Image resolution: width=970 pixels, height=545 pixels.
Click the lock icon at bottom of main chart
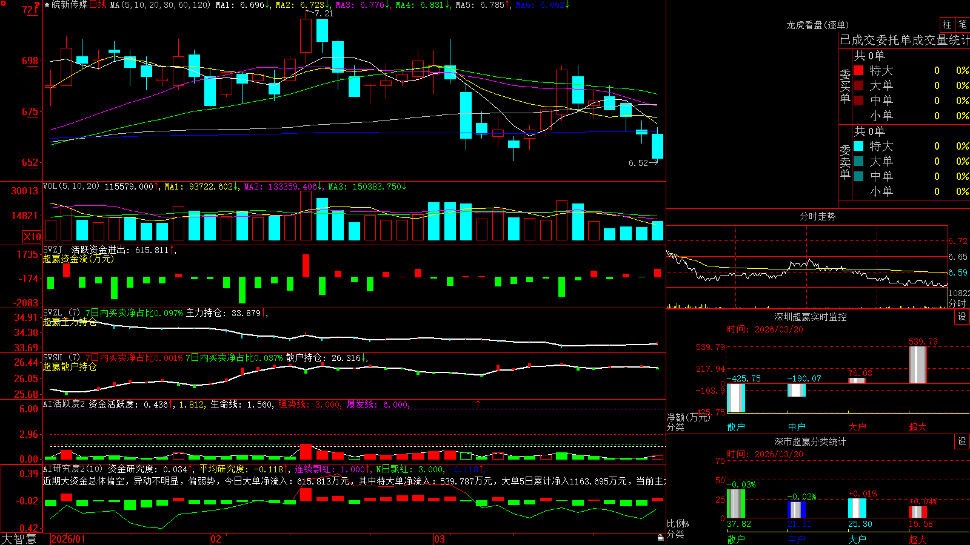660,537
